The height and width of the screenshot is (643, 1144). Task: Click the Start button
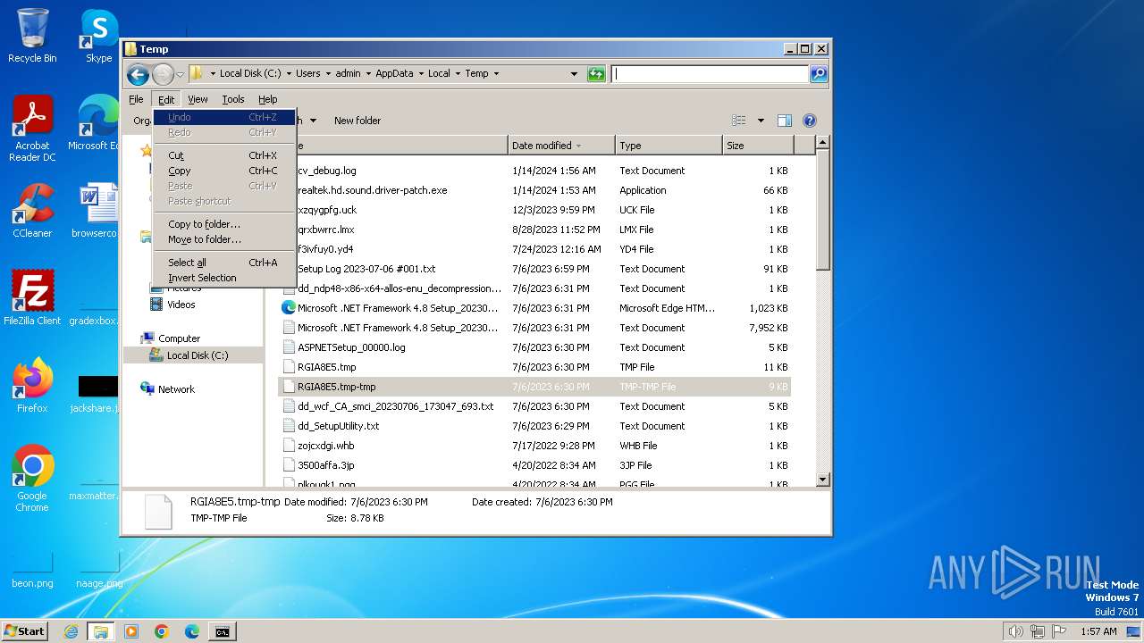pos(25,631)
